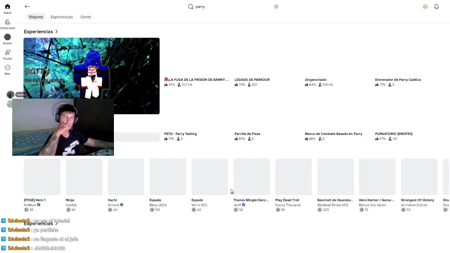450x253 pixels.
Task: Open LEGADO DE PARKOUR experience
Action: (252, 80)
